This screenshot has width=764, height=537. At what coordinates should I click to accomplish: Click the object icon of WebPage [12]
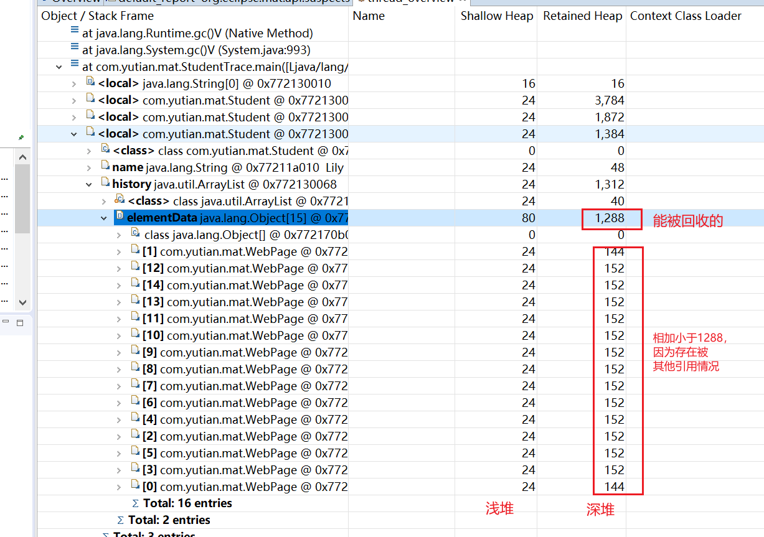(135, 268)
